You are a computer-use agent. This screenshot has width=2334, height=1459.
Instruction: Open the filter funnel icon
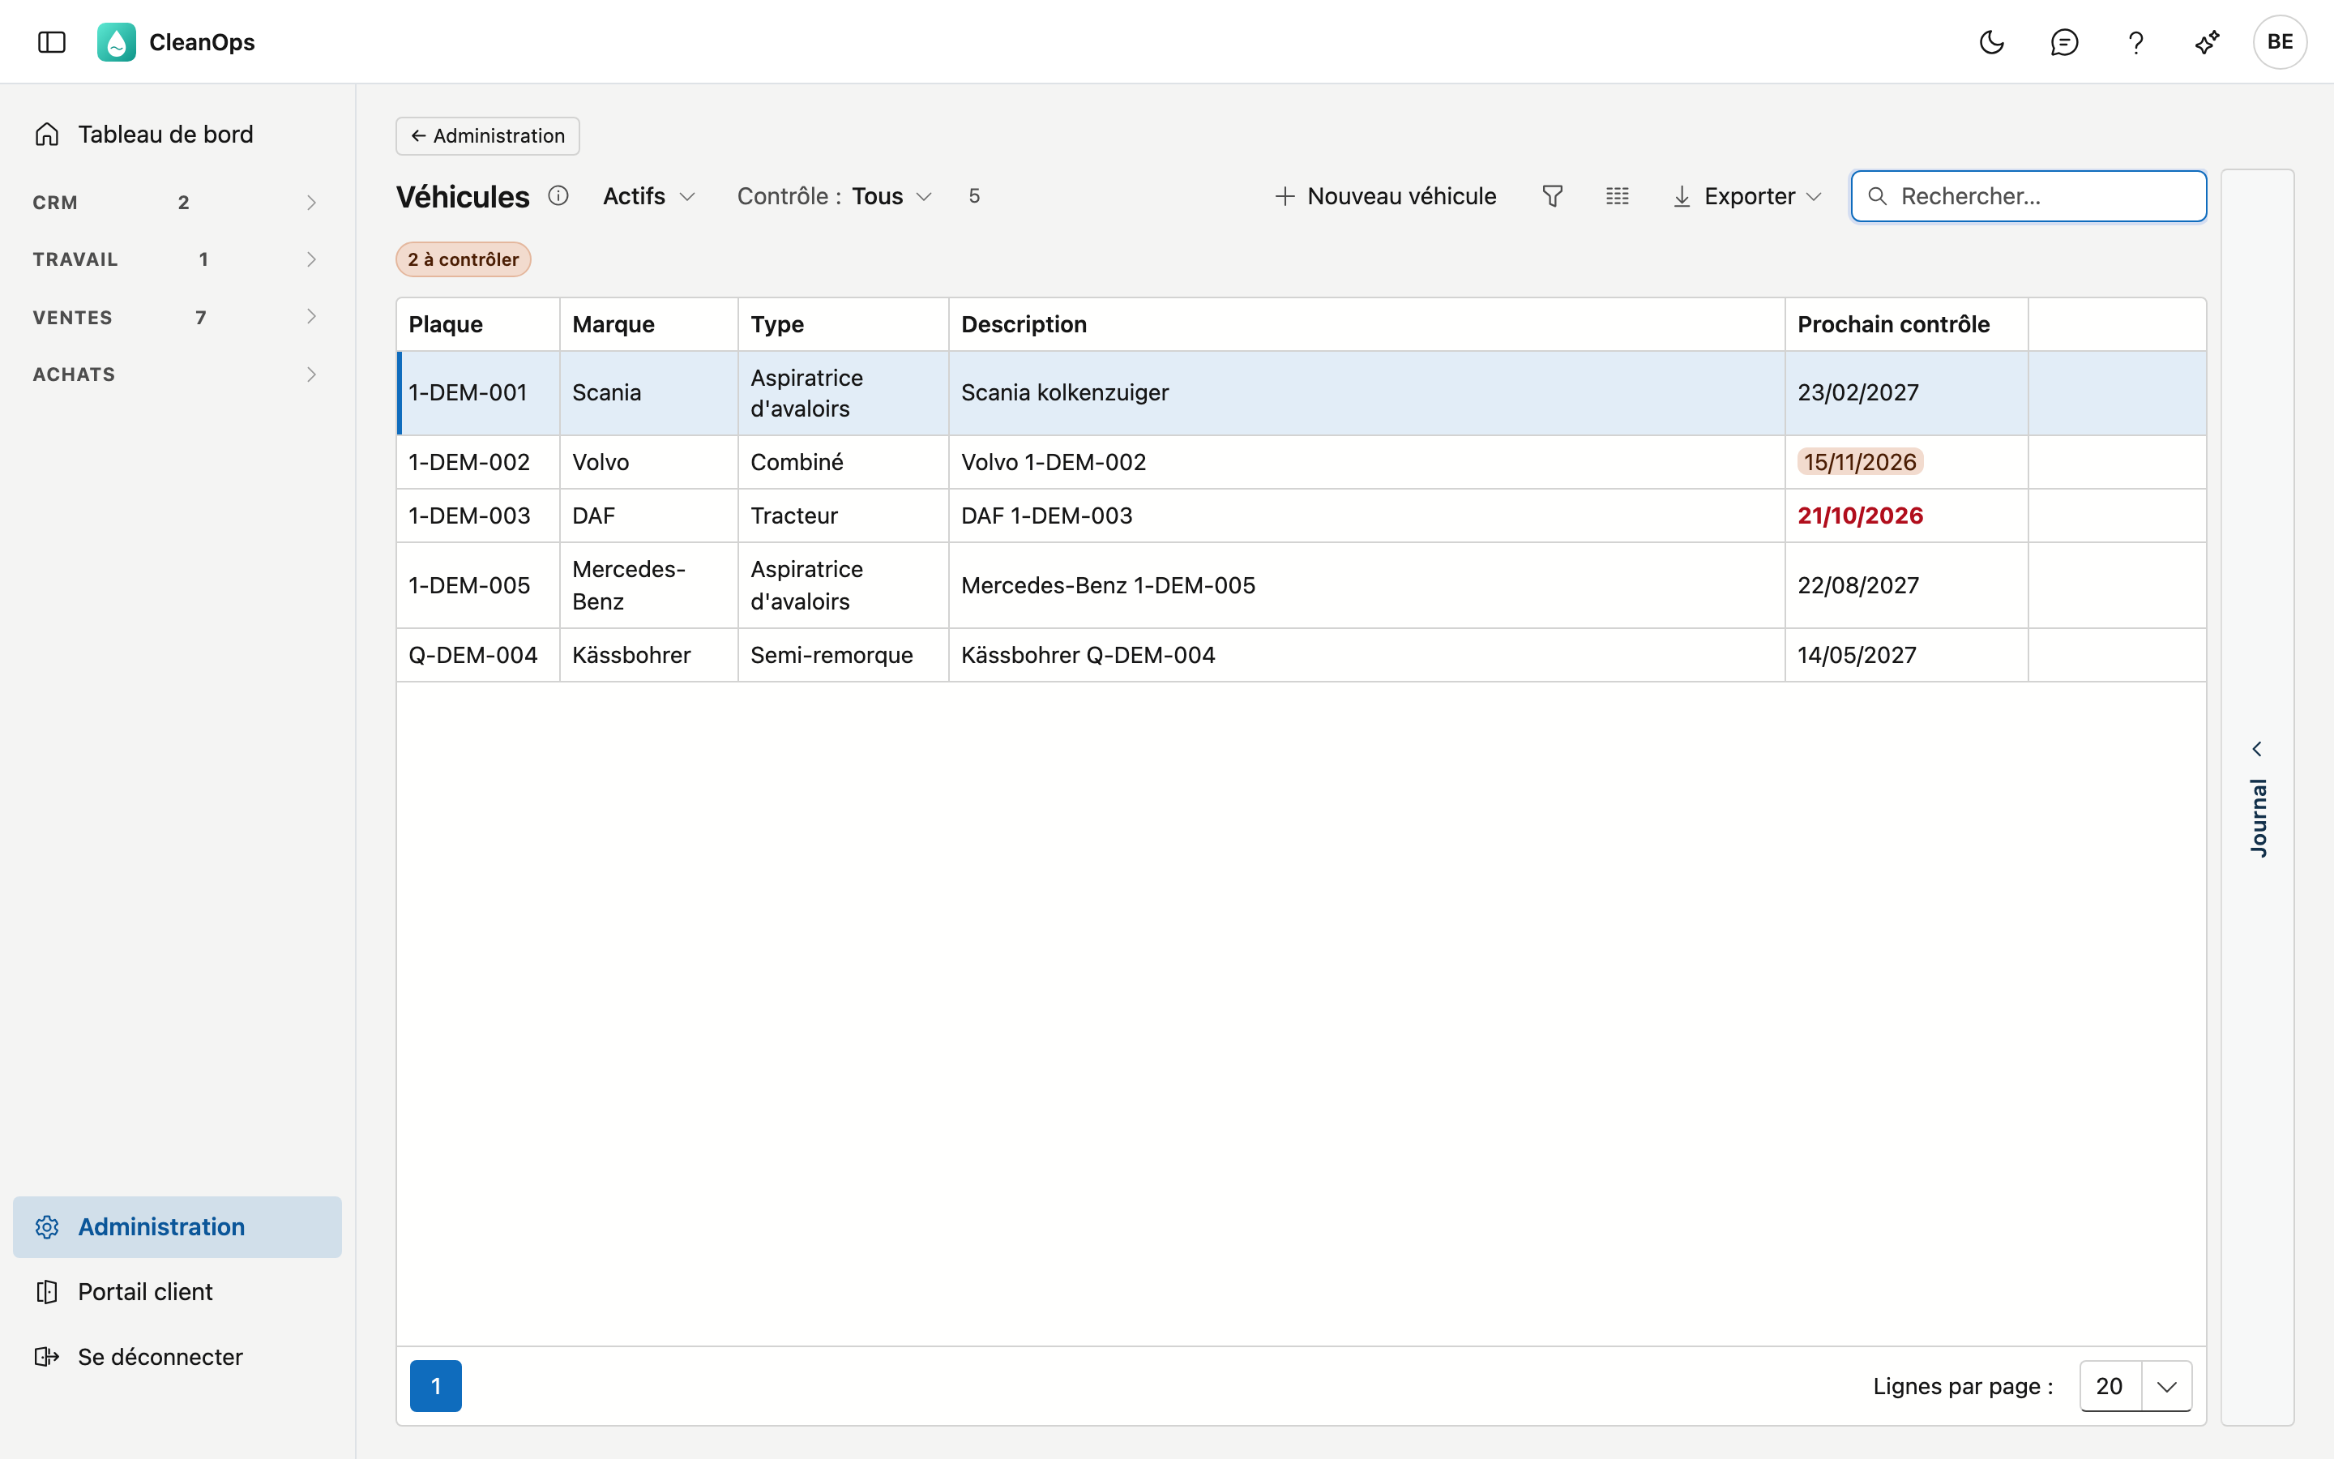(1552, 196)
